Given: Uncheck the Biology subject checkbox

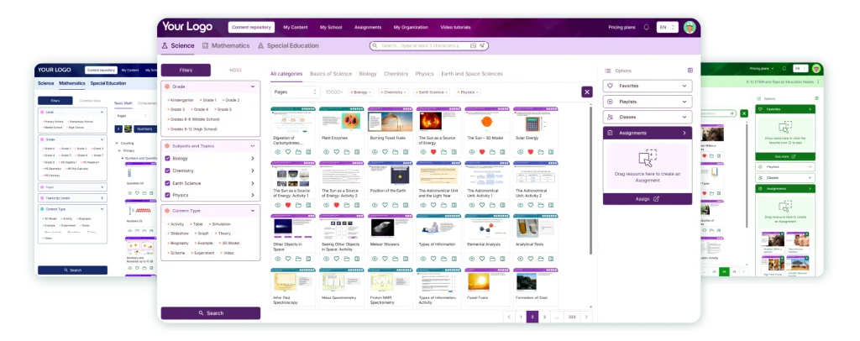Looking at the screenshot, I should (x=168, y=158).
